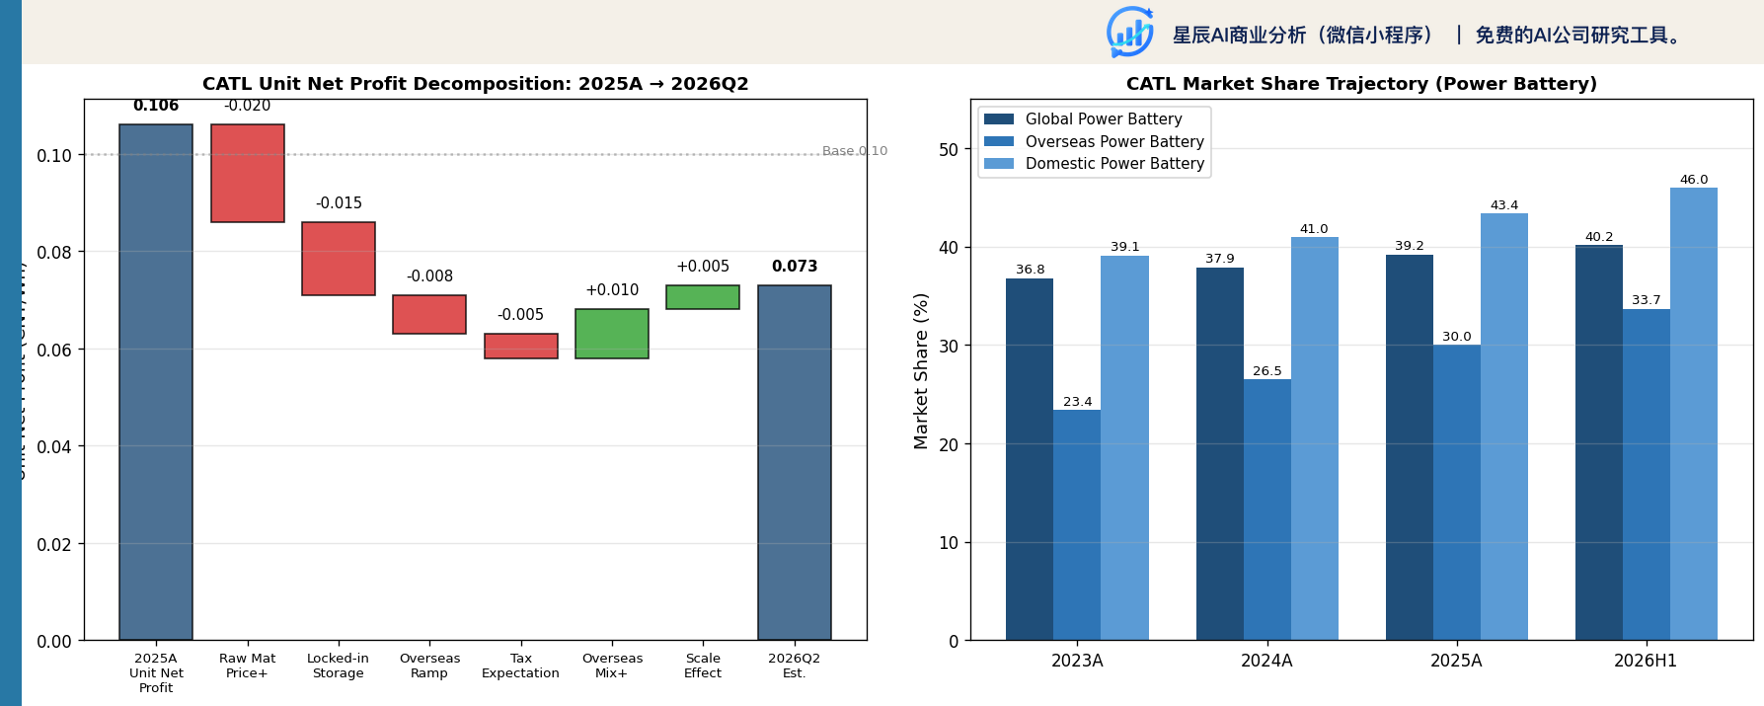Click the "43.4" bar value
This screenshot has width=1764, height=706.
1503,205
